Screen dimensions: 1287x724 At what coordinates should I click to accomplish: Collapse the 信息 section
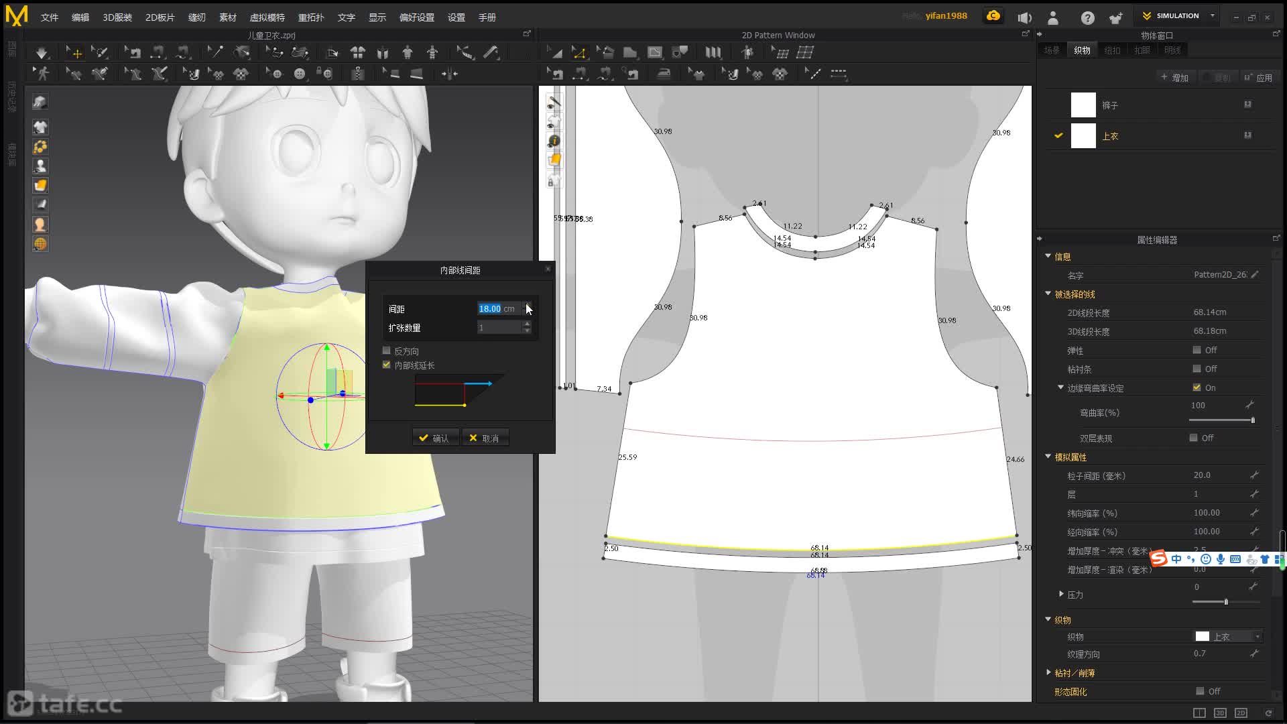pyautogui.click(x=1048, y=256)
